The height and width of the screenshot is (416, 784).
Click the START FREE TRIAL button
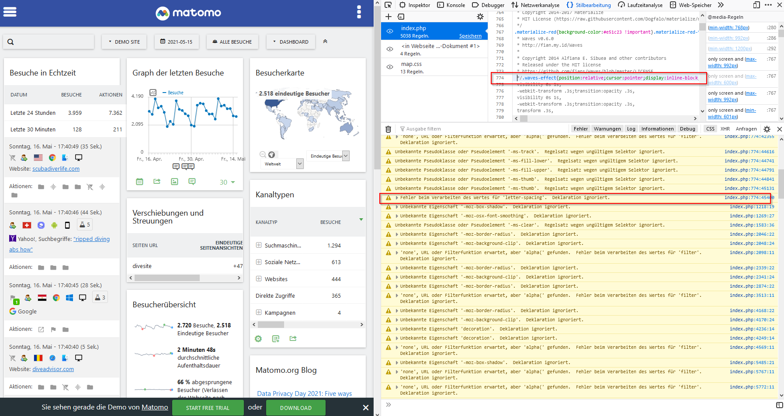point(208,408)
